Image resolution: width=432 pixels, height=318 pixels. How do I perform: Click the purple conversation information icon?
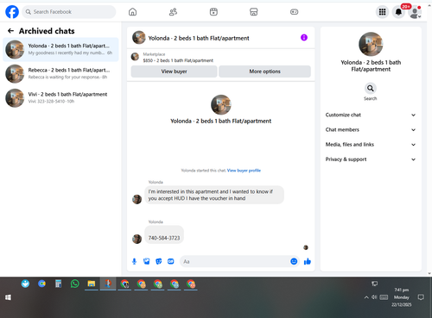pos(304,38)
